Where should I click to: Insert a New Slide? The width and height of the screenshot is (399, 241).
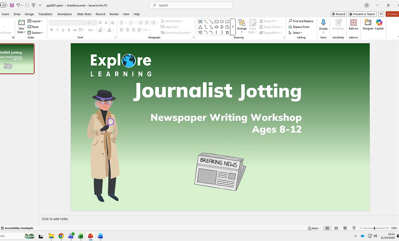pos(21,23)
